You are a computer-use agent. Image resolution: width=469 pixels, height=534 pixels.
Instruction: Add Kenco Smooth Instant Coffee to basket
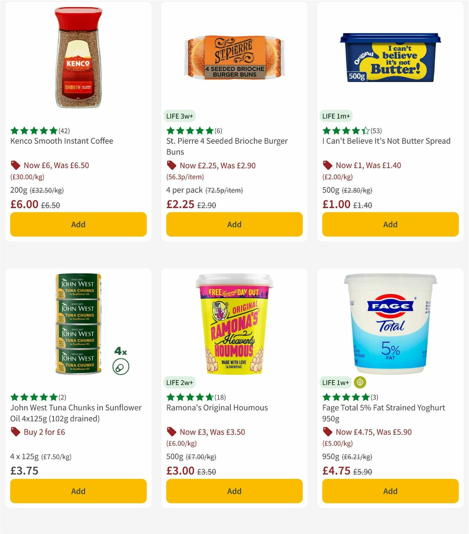pyautogui.click(x=78, y=224)
